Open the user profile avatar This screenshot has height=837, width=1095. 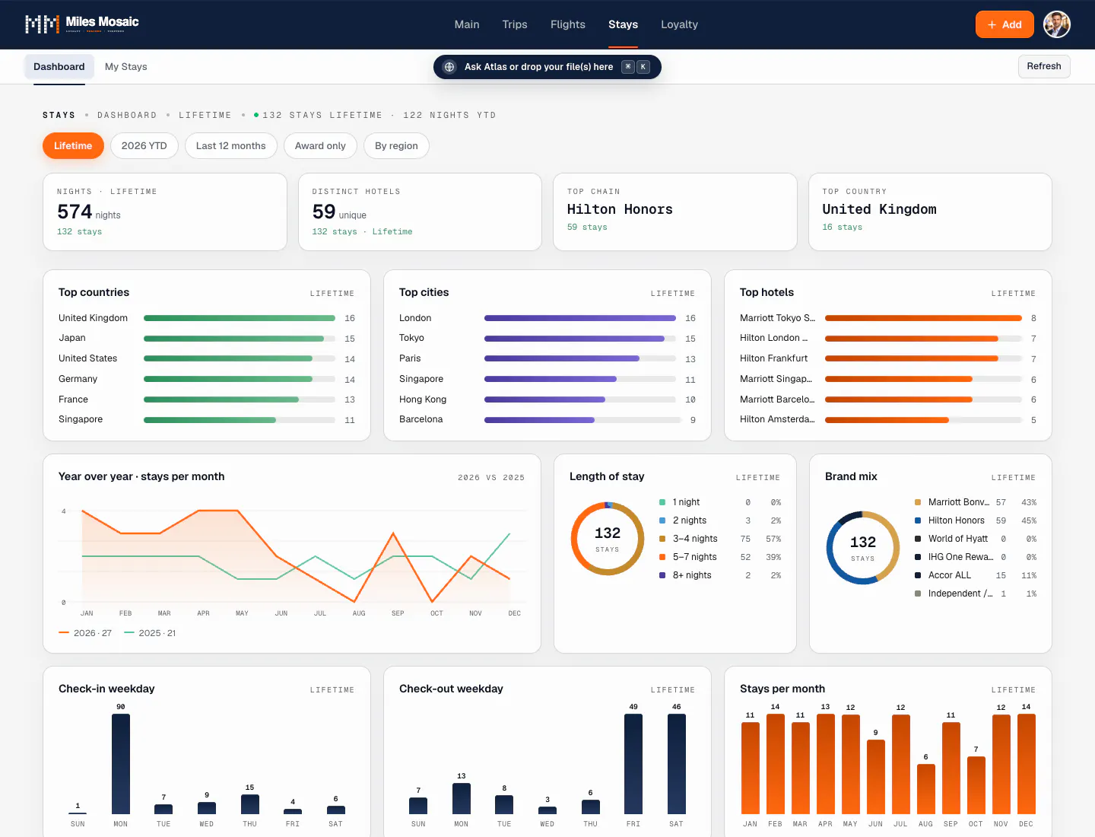tap(1057, 24)
